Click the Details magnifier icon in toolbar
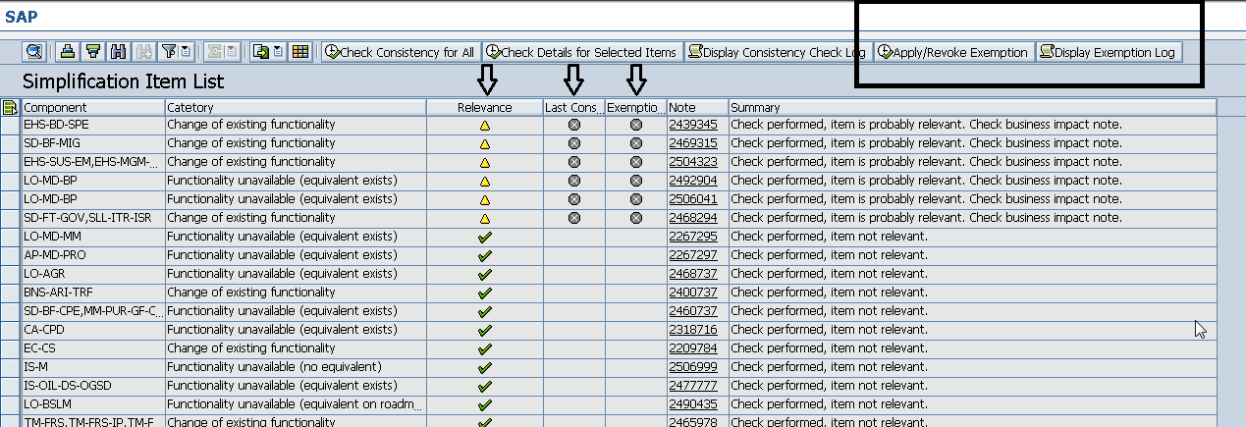 point(34,52)
